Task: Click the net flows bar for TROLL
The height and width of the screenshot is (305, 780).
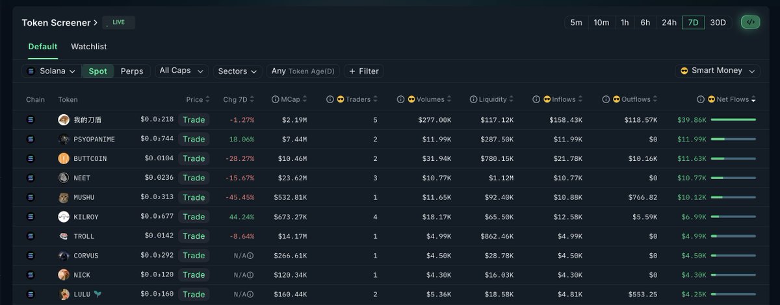Action: pos(733,236)
